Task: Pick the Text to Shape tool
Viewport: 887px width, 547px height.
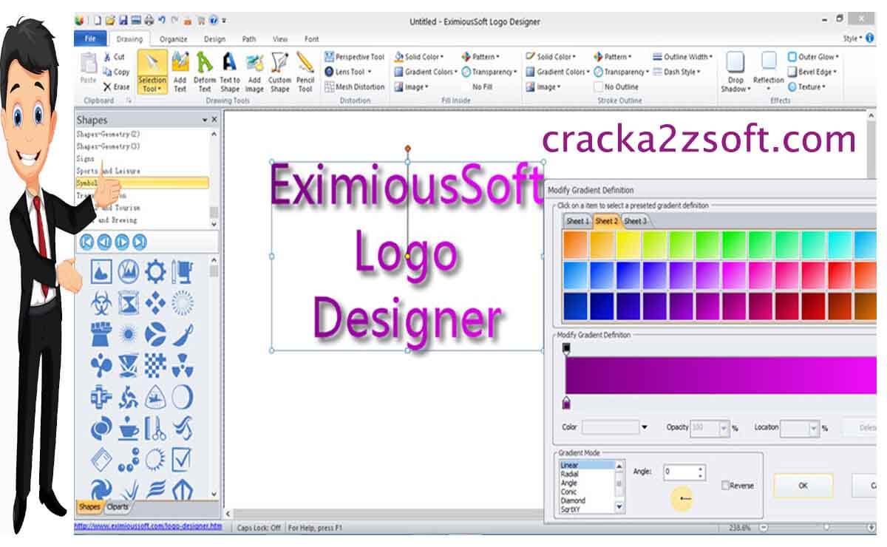Action: [230, 72]
